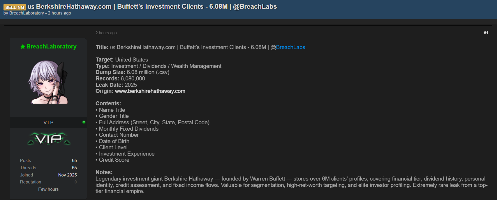Click 'by BreachLaboratory' in the header byline
Viewport: 497px width, 200px height.
point(24,13)
